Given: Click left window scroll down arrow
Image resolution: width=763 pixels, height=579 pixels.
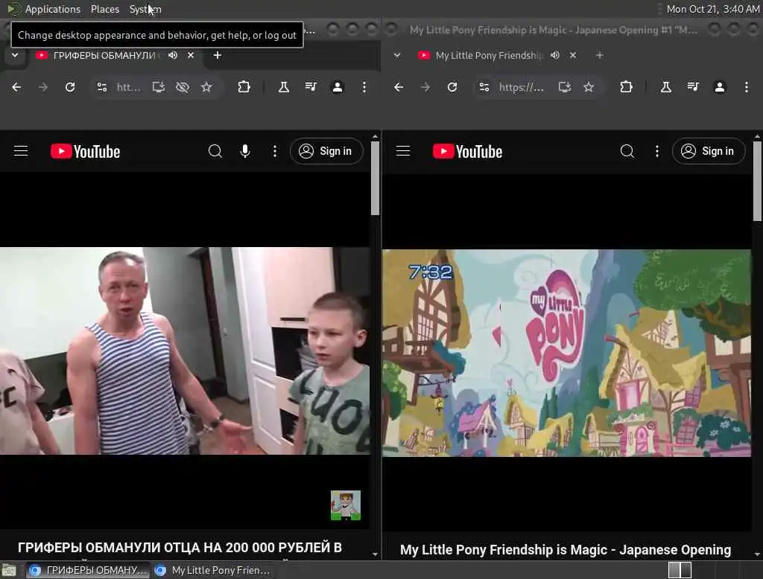Looking at the screenshot, I should (375, 554).
